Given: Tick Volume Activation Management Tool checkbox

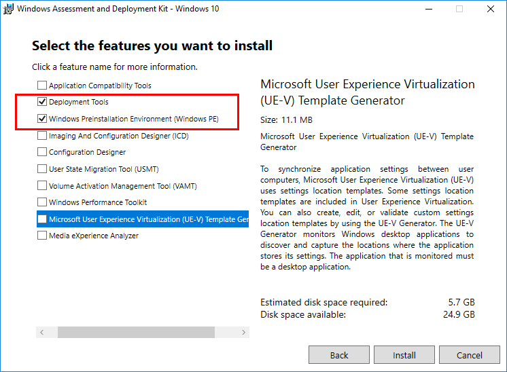Looking at the screenshot, I should [42, 185].
